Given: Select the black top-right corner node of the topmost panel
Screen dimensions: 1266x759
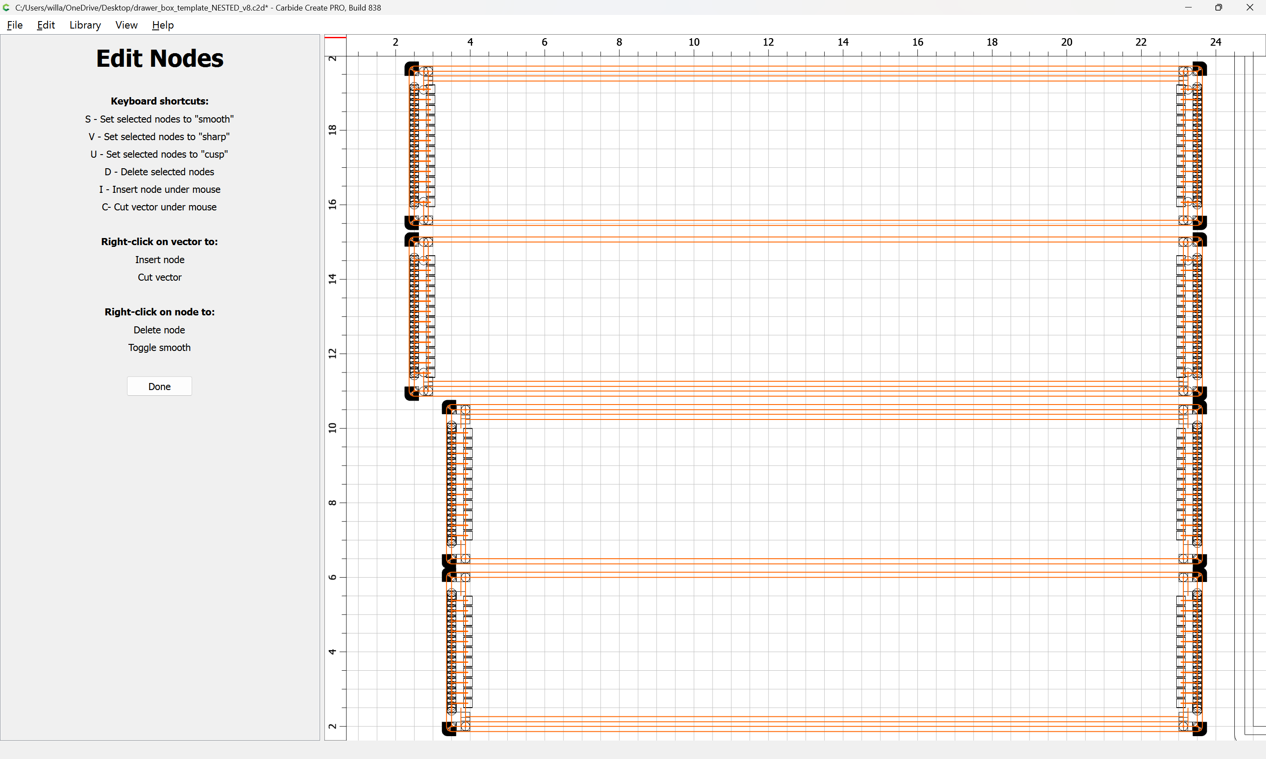Looking at the screenshot, I should pyautogui.click(x=1200, y=68).
